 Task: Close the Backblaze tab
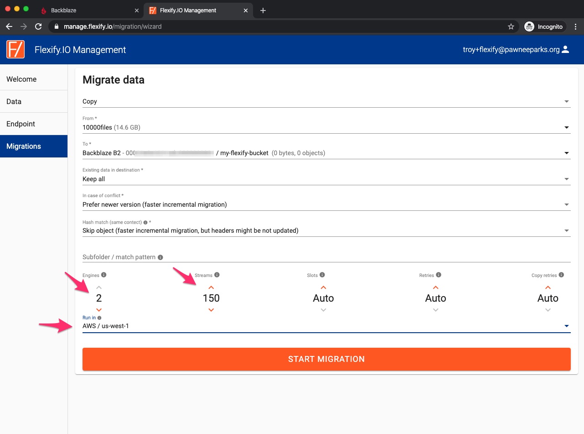pos(137,10)
